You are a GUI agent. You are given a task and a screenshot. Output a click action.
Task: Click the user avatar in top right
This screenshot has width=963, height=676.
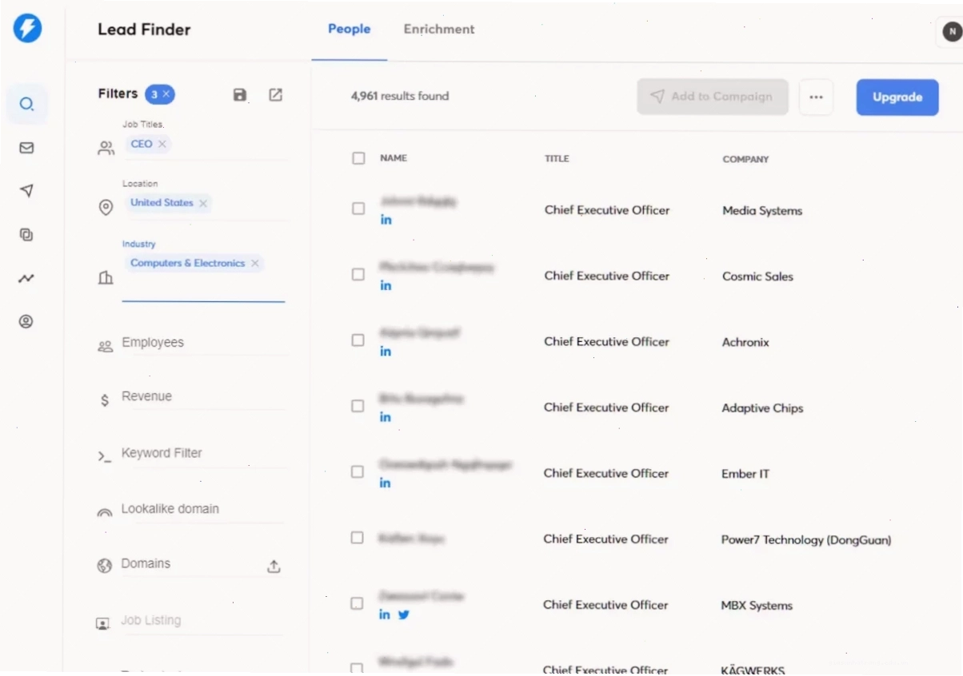(x=951, y=32)
